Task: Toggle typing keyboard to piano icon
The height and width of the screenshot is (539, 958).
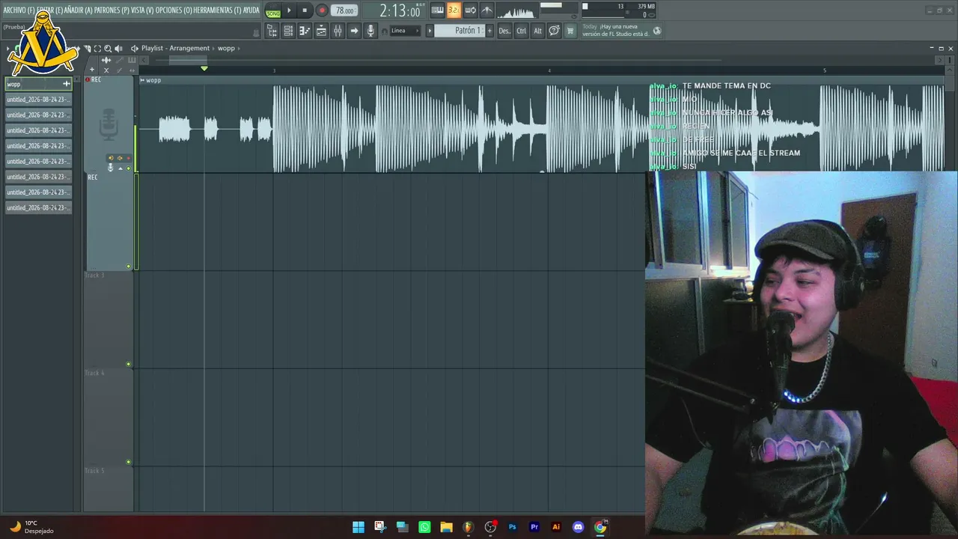Action: 438,10
